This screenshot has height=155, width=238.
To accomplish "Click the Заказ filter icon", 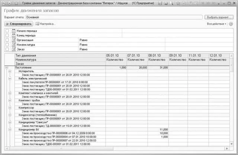I will [x=14, y=49].
